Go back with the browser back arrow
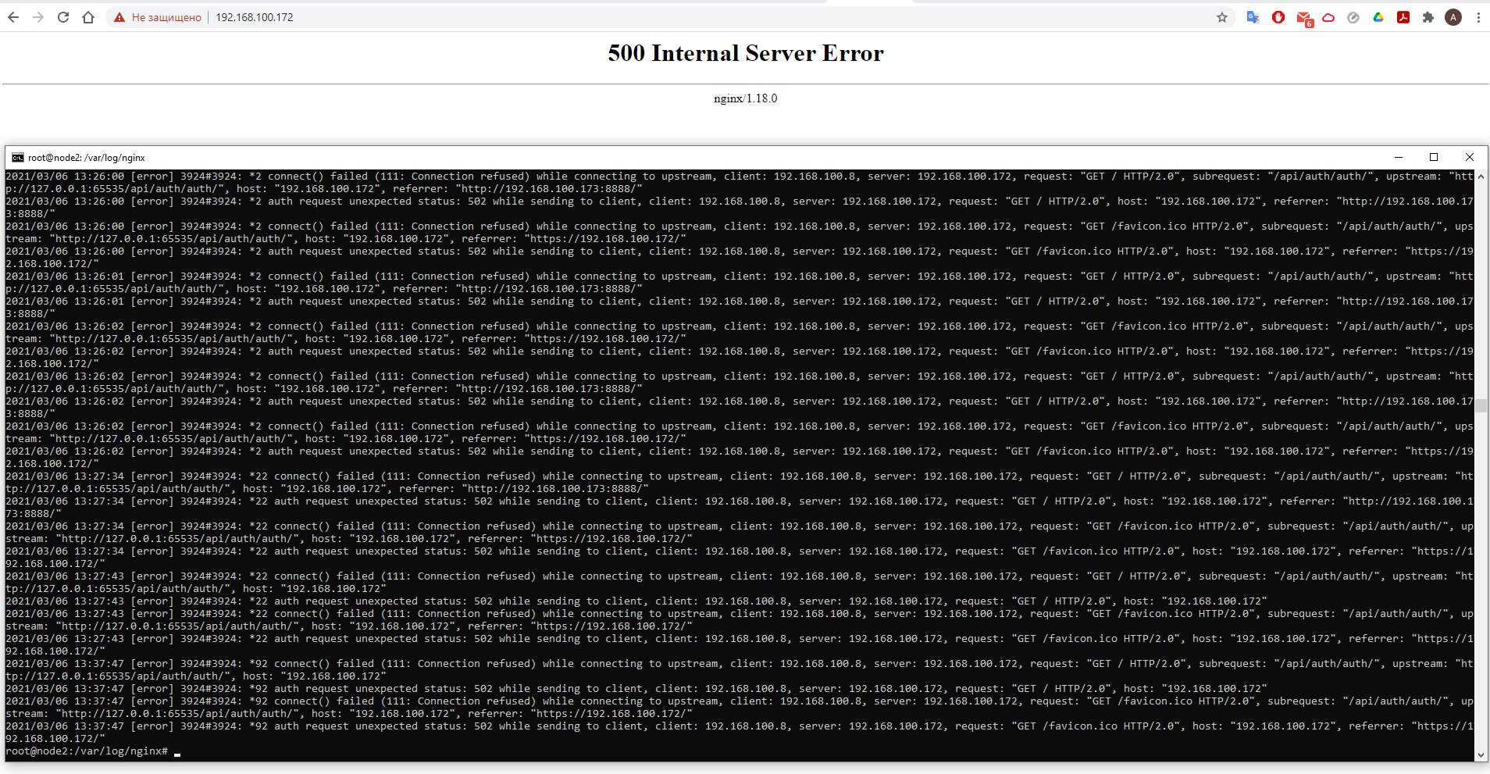The width and height of the screenshot is (1490, 774). tap(13, 17)
